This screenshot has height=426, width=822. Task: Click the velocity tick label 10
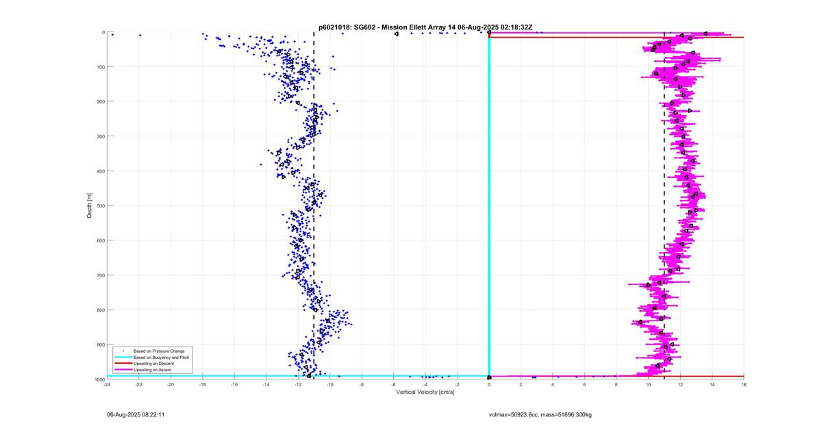(648, 384)
